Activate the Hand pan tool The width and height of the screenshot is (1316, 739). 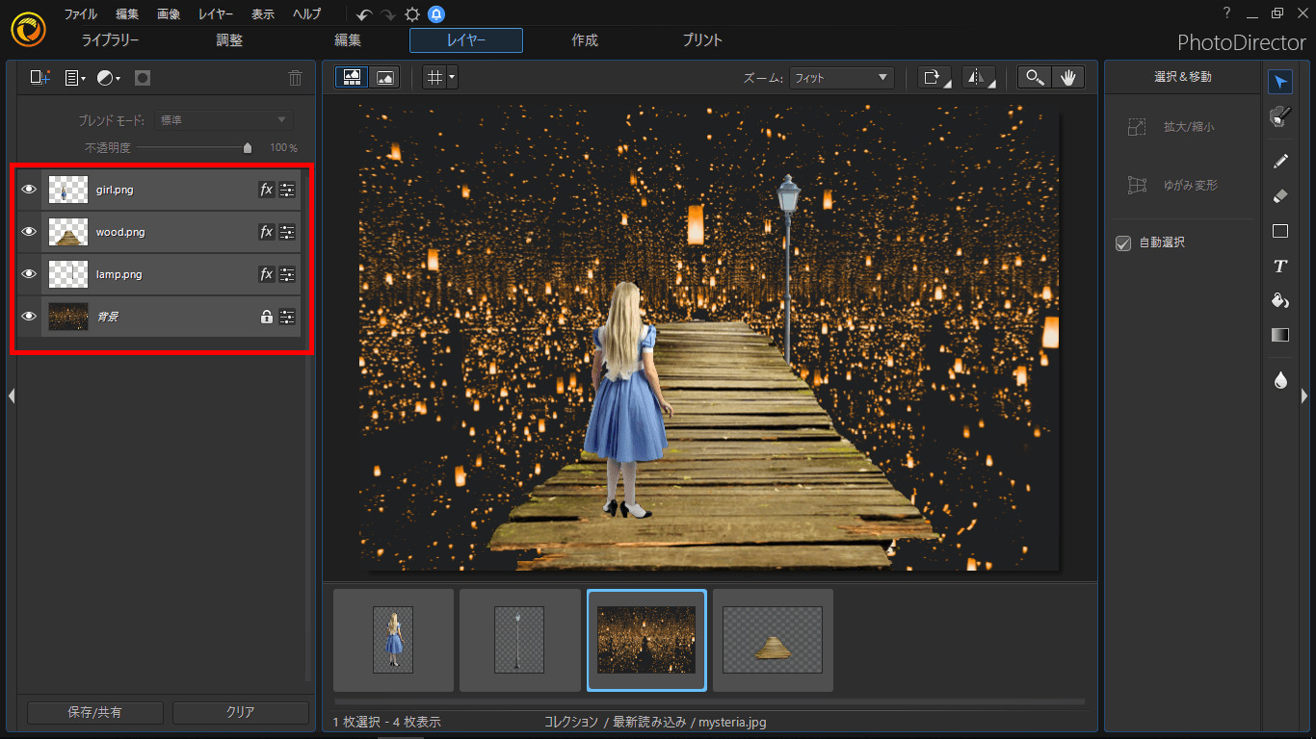tap(1067, 78)
